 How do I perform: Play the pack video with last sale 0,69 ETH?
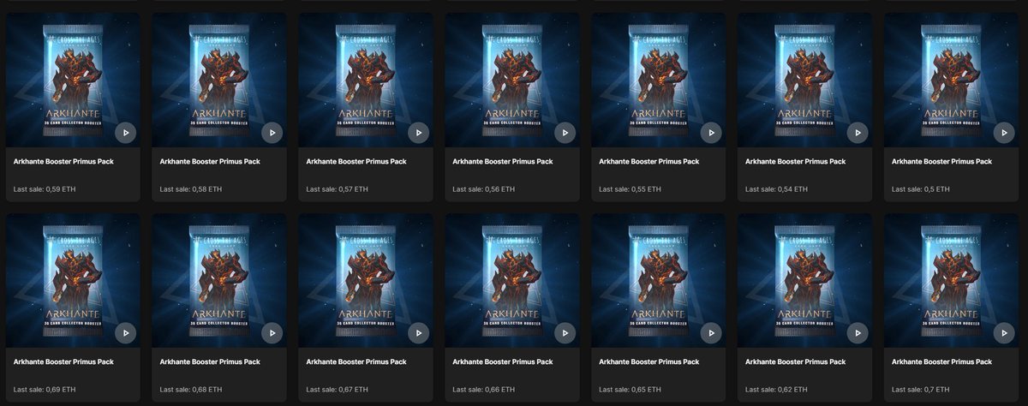coord(126,333)
